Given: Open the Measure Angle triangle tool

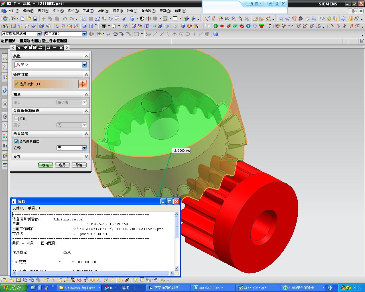Looking at the screenshot, I should pos(261,19).
